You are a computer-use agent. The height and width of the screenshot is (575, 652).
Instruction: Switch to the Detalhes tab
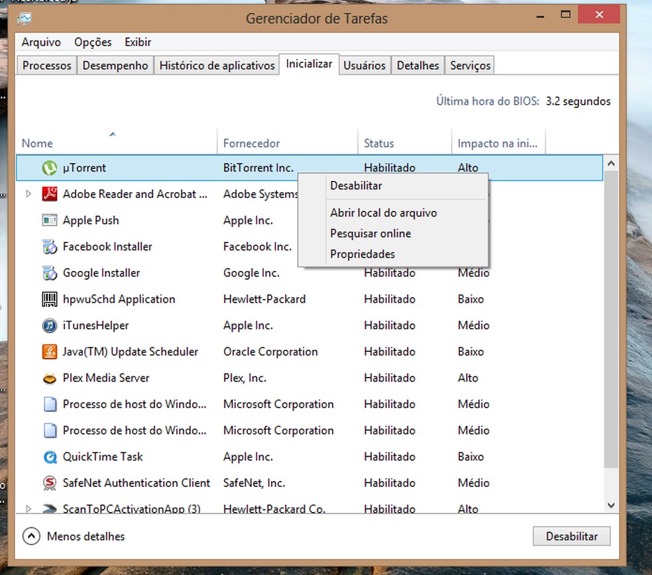(418, 66)
